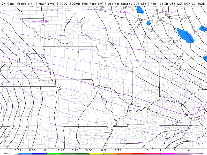207x155 pixels.
Task: Click the 'weather.cod.edu' source text
Action: [120, 4]
